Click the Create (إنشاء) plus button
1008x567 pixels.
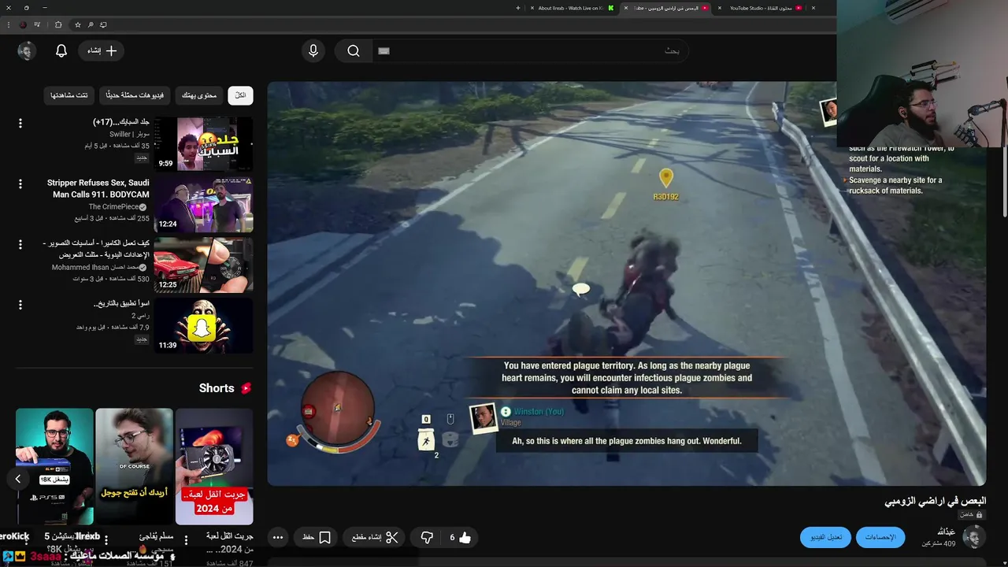point(102,50)
